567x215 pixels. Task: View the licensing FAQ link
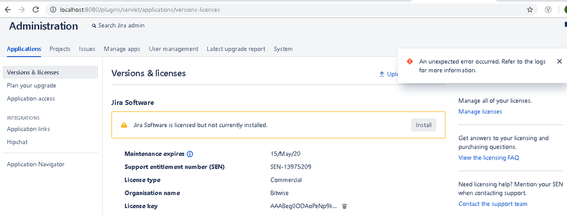click(489, 158)
